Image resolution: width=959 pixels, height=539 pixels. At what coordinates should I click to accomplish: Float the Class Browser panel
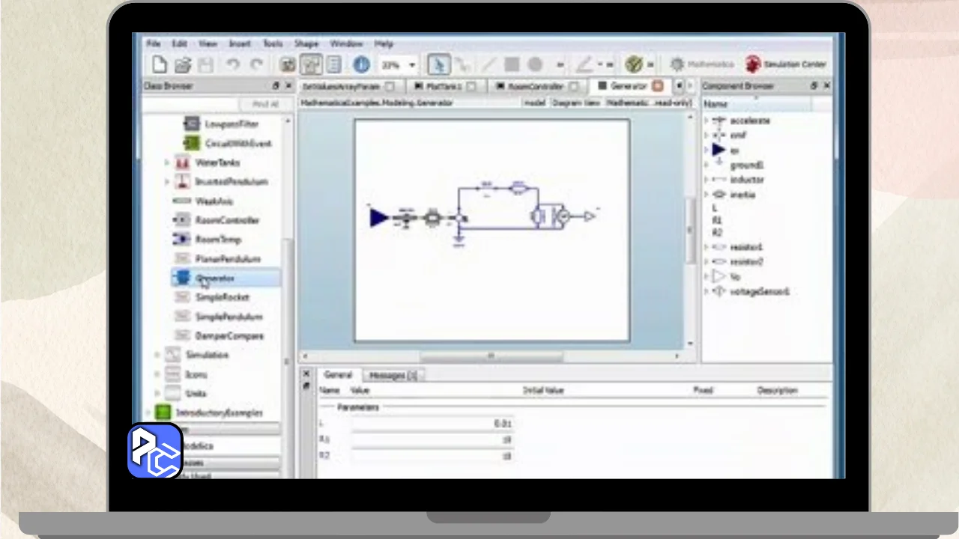pos(276,86)
